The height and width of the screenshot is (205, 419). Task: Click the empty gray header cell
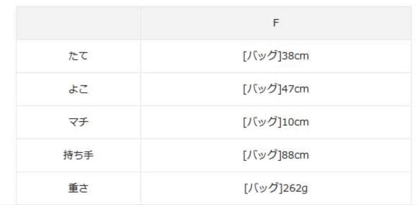click(78, 23)
